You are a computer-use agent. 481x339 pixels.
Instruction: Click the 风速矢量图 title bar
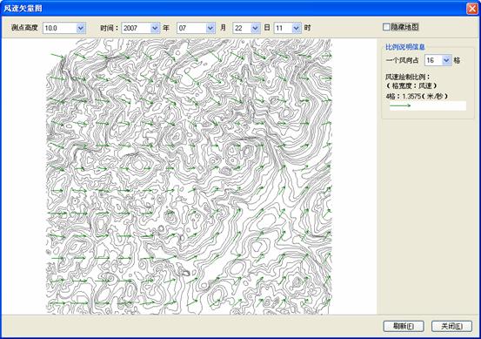click(233, 9)
